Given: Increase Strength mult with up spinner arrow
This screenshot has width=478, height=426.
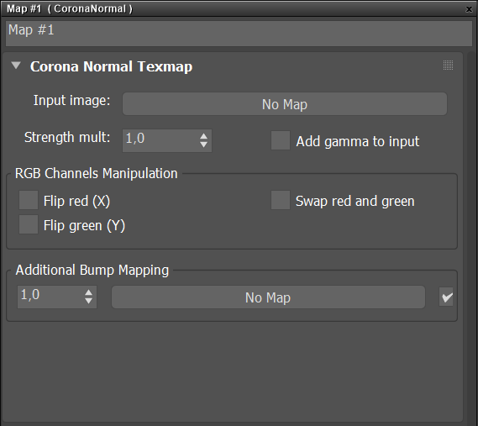Looking at the screenshot, I should point(204,136).
